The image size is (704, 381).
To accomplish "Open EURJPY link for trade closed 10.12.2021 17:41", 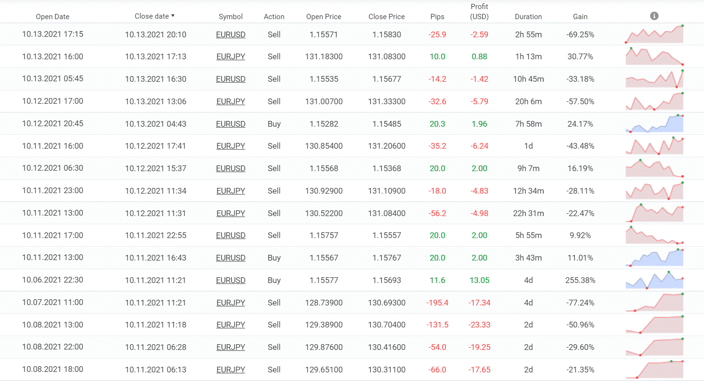I will (x=231, y=146).
